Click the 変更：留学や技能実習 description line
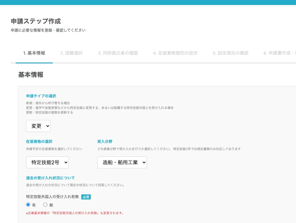The image size is (296, 223). (100, 108)
